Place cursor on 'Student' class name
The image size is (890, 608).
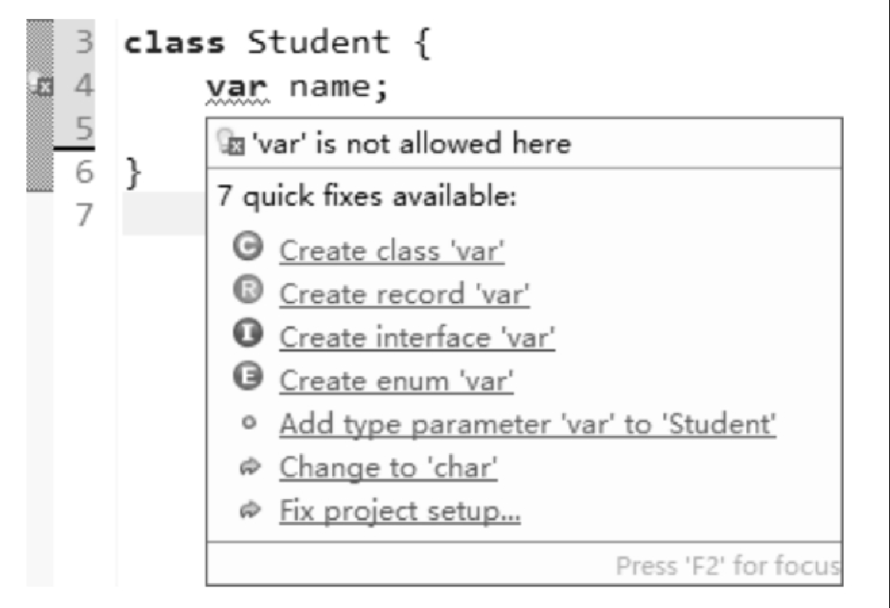tap(318, 42)
